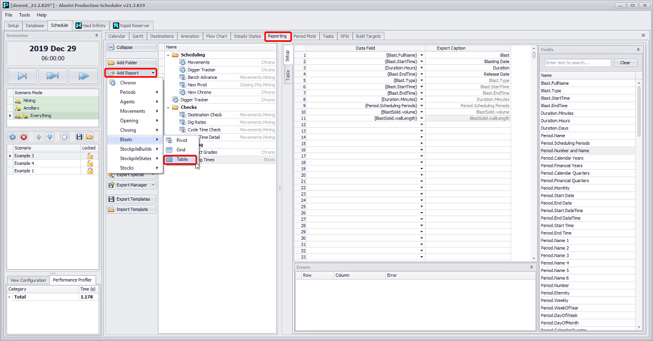653x341 pixels.
Task: Collapse the Scheduling folder in report tree
Action: click(168, 54)
